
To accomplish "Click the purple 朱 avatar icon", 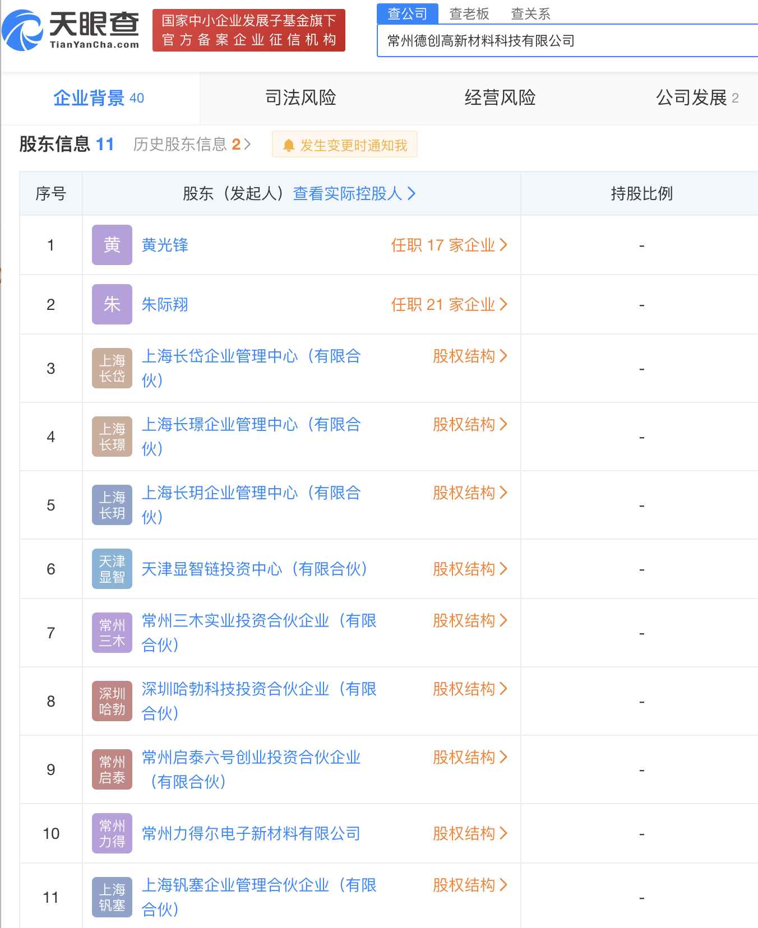I will tap(112, 304).
